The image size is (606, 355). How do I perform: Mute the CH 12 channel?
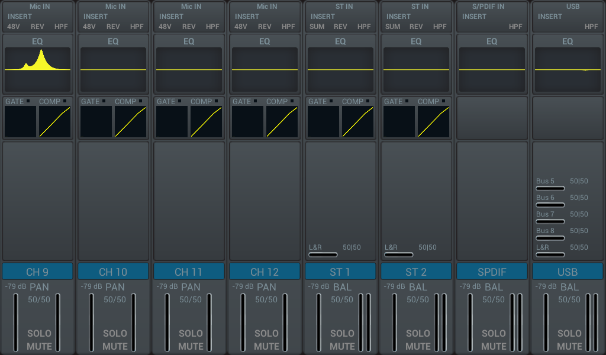point(267,346)
